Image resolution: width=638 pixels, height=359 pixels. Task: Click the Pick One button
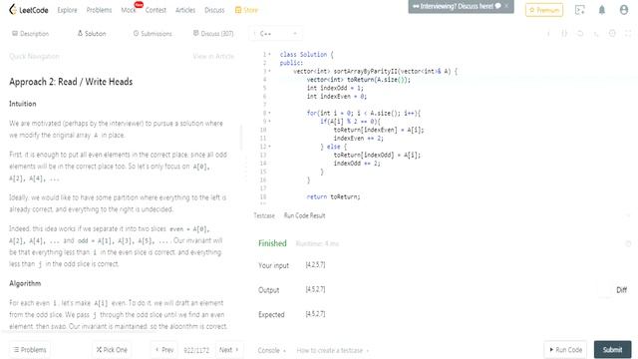coord(112,350)
